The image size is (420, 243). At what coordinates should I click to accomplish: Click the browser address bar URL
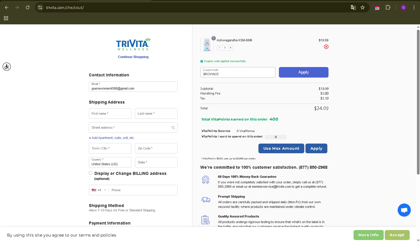[x=65, y=8]
